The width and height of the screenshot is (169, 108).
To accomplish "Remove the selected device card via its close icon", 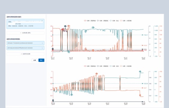I will (x=42, y=21).
